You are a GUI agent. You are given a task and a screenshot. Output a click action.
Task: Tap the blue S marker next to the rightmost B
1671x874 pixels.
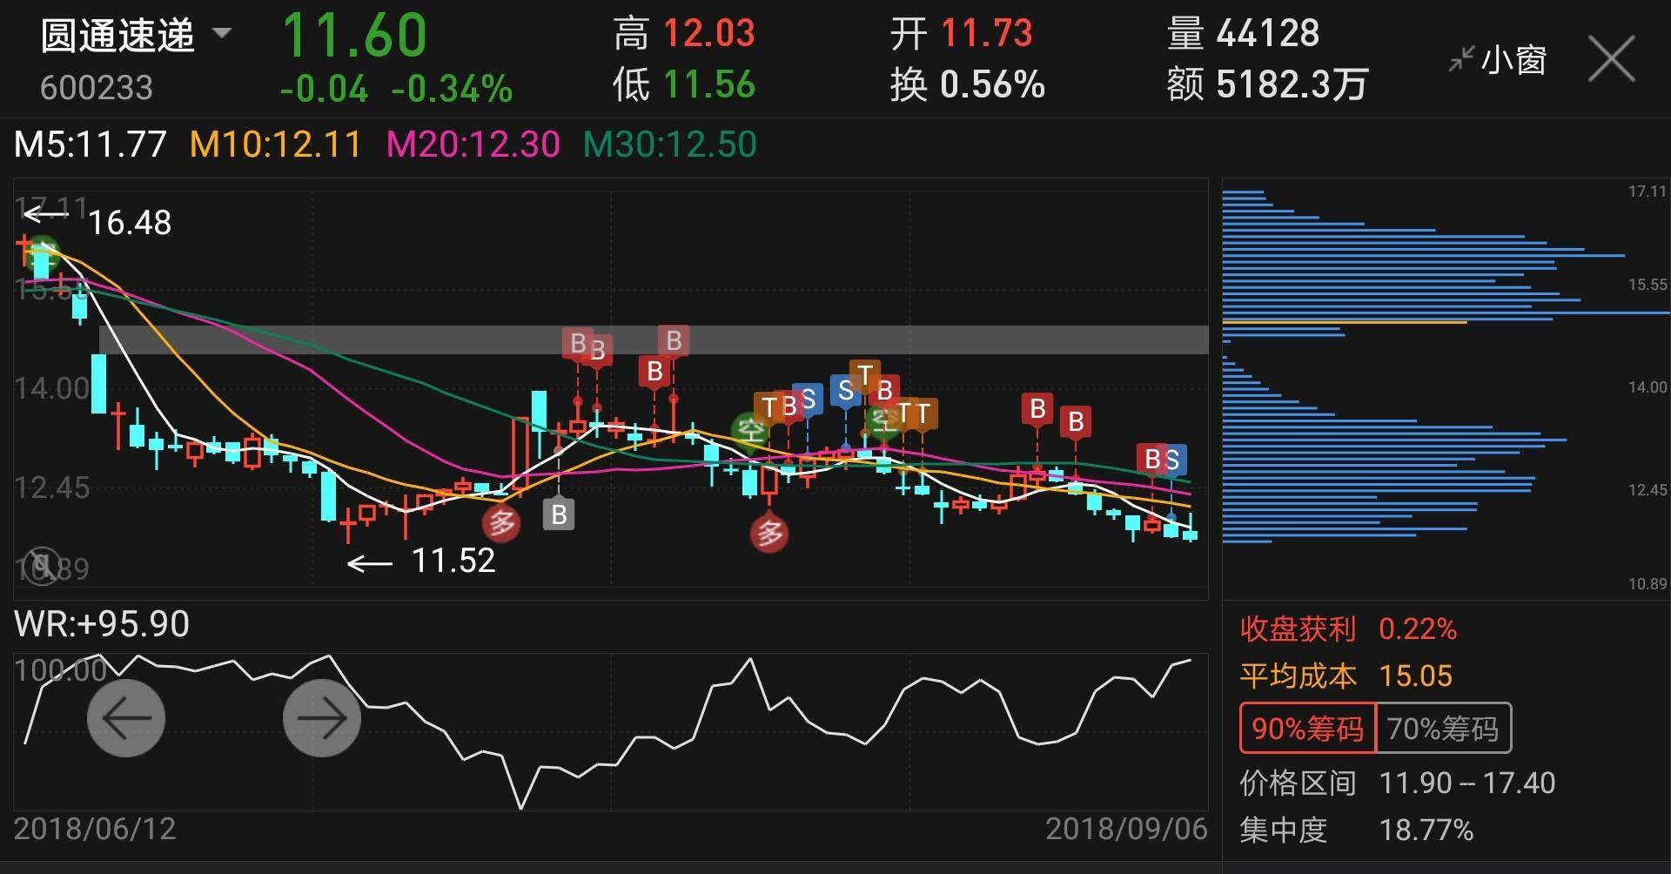point(1172,460)
